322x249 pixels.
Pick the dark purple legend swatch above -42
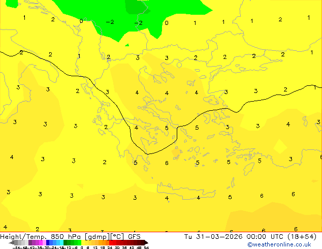(30, 242)
